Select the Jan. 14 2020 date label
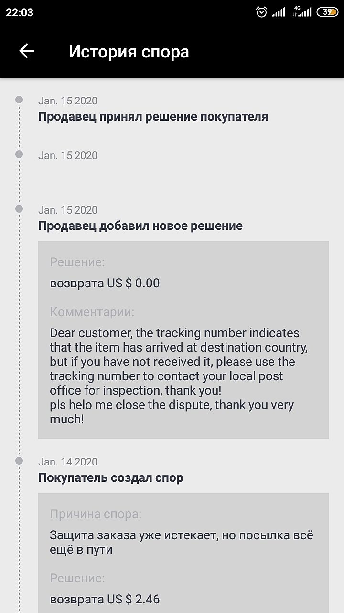 coord(68,462)
